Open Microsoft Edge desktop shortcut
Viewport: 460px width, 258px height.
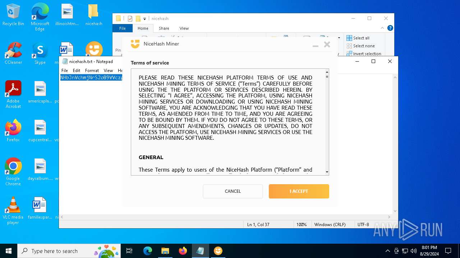[40, 17]
